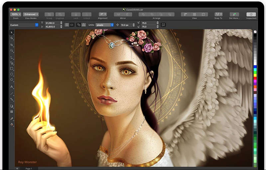Screen dimensions: 266x170
Task: Click the Group objects icon
Action: point(49,14)
